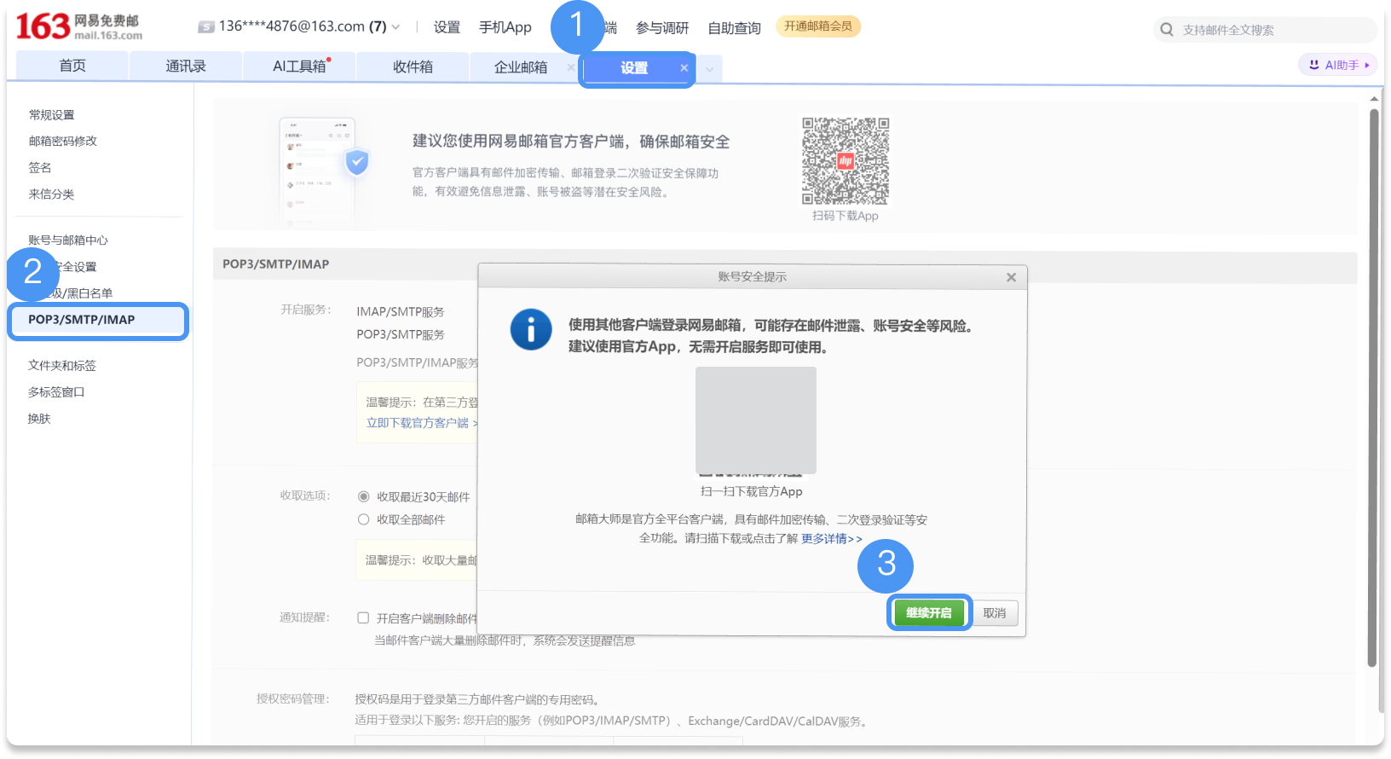This screenshot has width=1391, height=759.
Task: Click the 立即下载官方客户端 link
Action: pos(422,423)
